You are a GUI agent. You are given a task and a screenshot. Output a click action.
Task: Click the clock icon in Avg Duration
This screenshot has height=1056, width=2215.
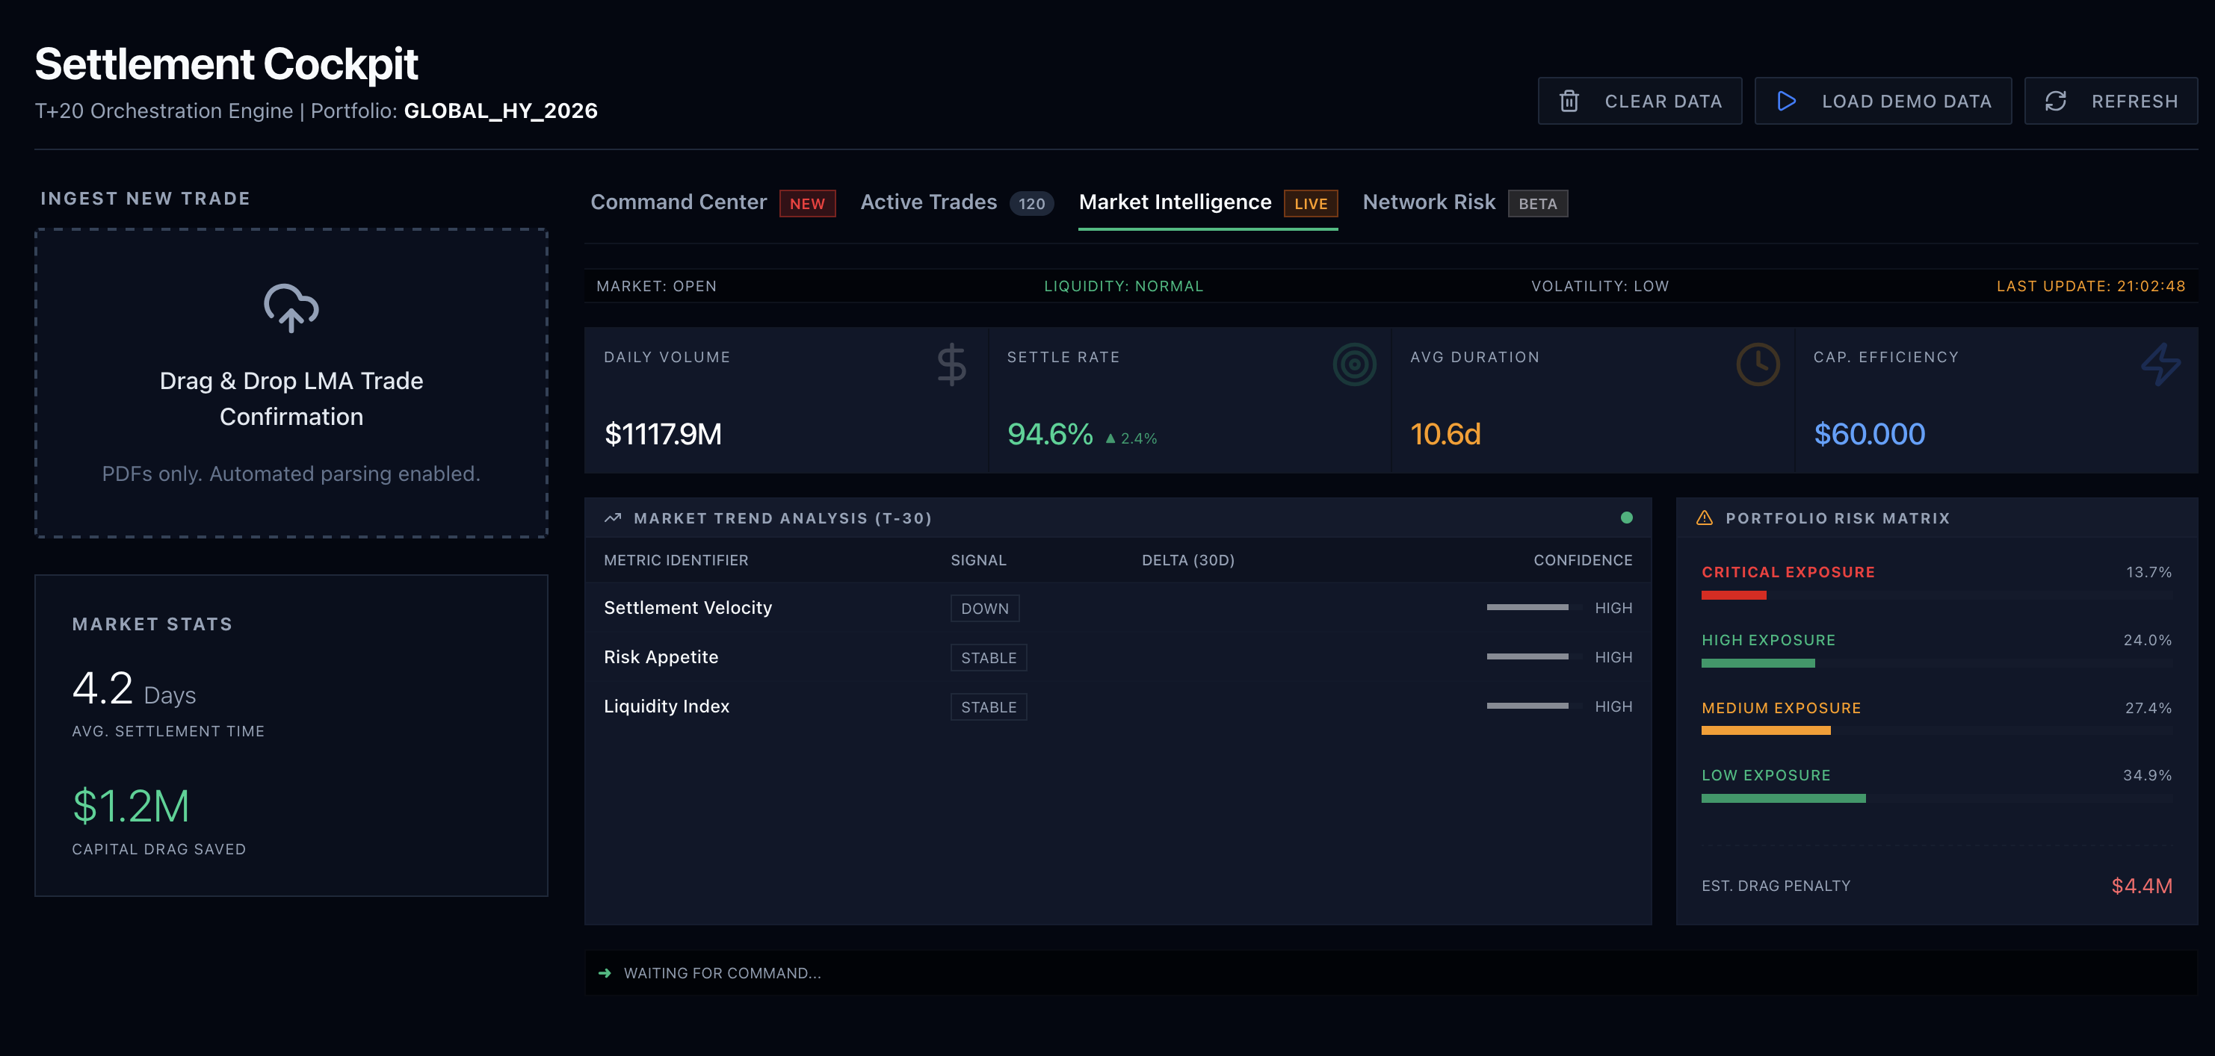tap(1757, 364)
